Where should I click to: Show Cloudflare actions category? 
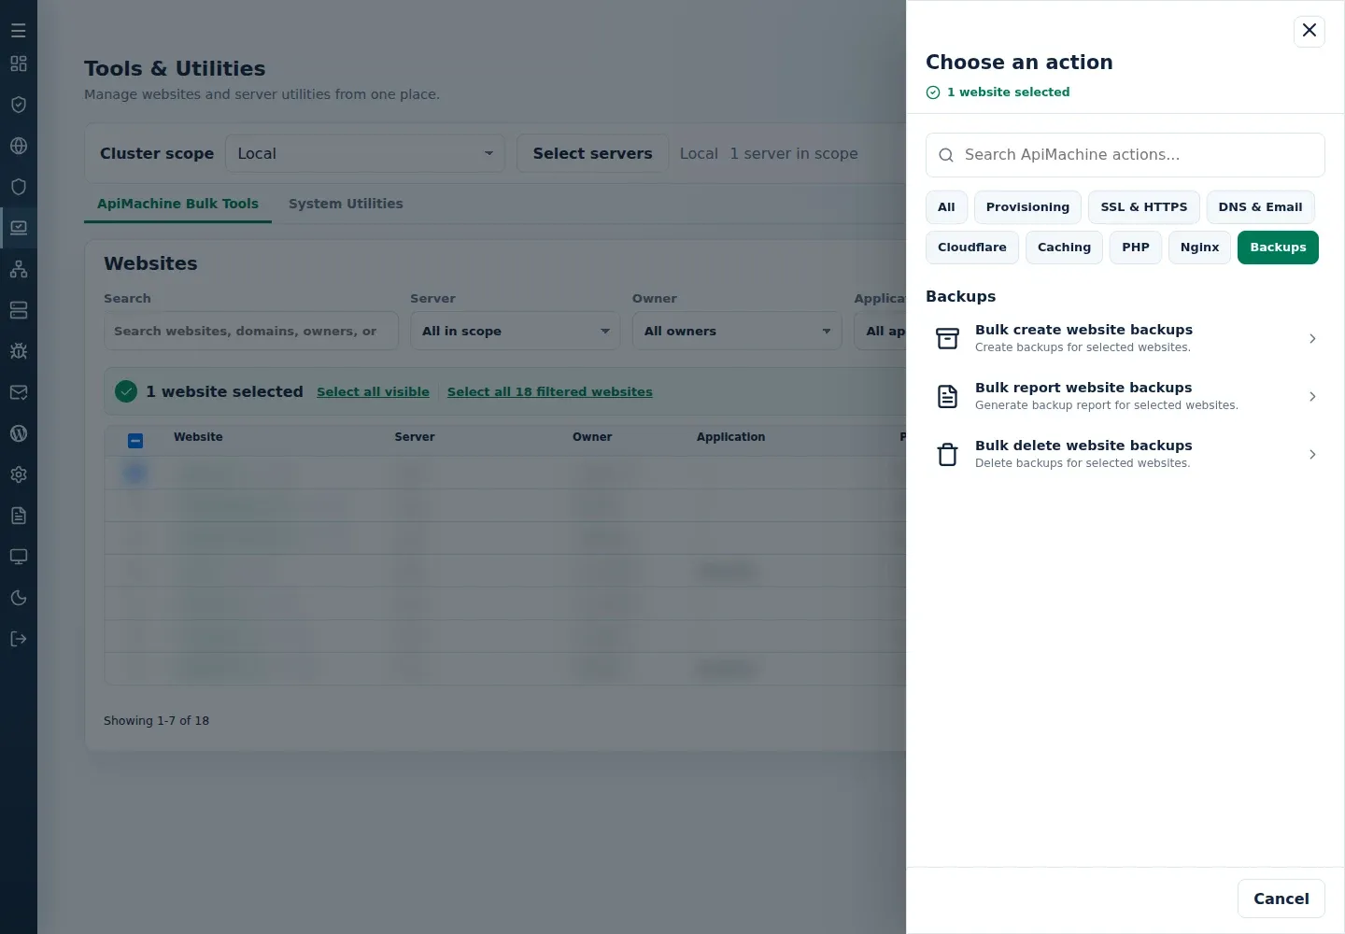(x=972, y=248)
